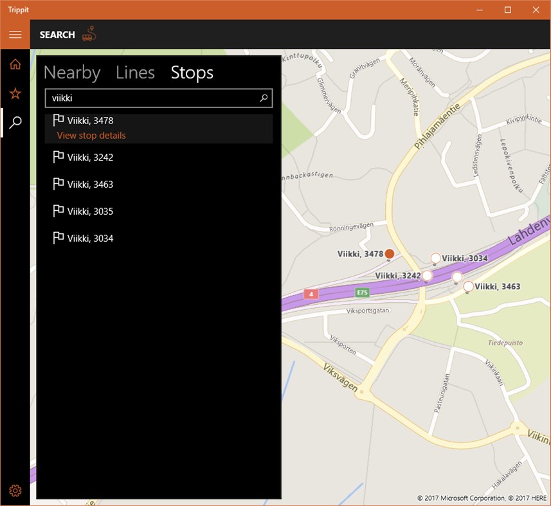Open Favorites via the star icon
This screenshot has height=506, width=551.
point(15,93)
